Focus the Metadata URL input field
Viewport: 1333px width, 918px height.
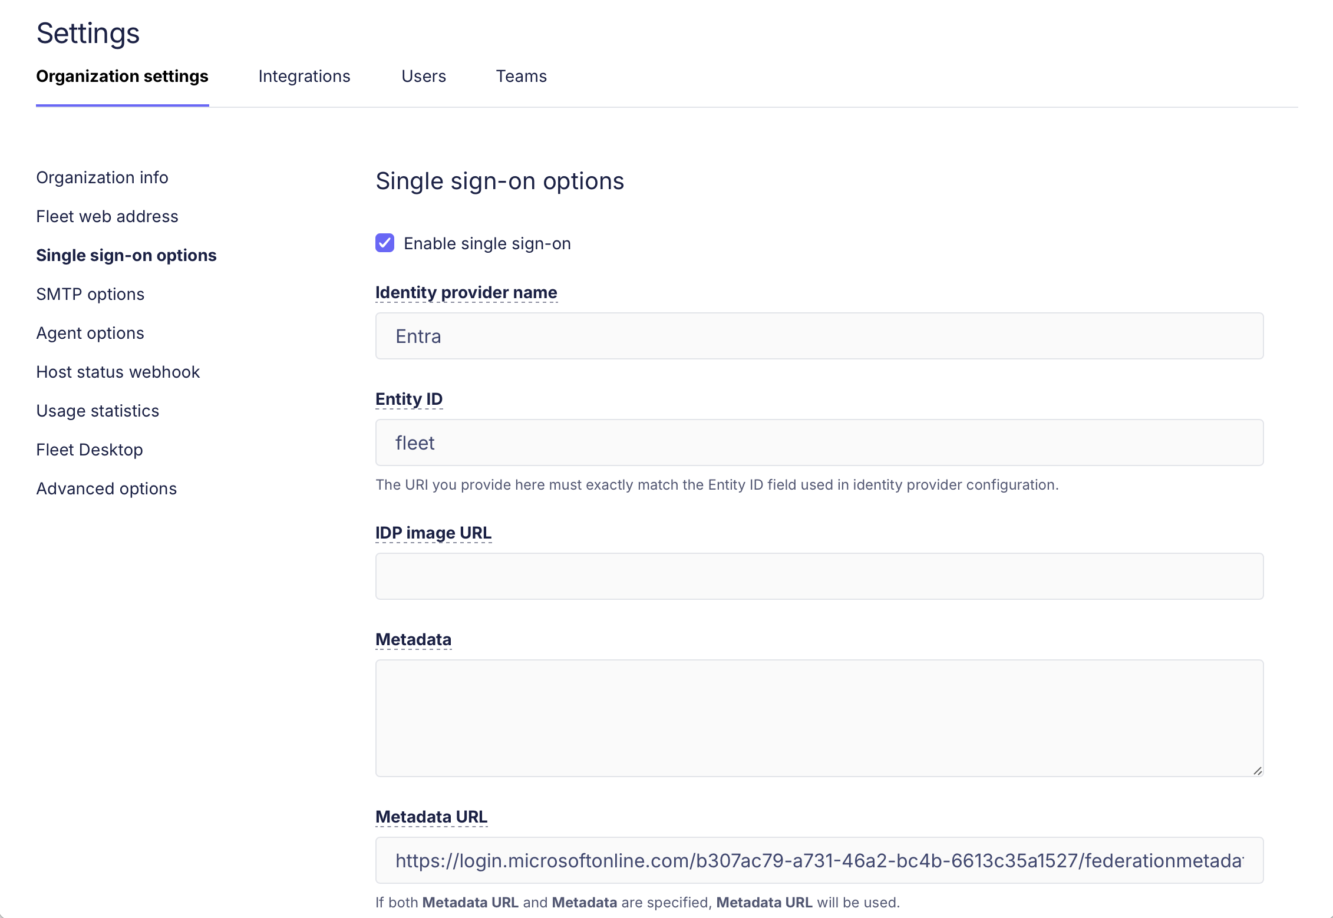pyautogui.click(x=819, y=860)
